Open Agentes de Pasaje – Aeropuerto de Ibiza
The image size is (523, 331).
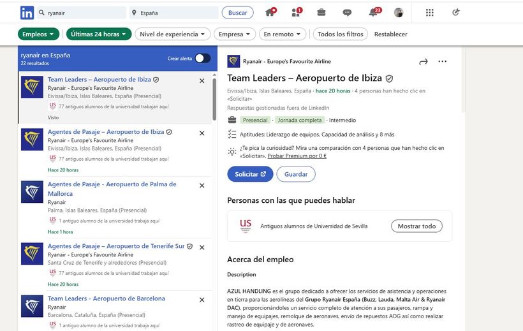tap(106, 132)
